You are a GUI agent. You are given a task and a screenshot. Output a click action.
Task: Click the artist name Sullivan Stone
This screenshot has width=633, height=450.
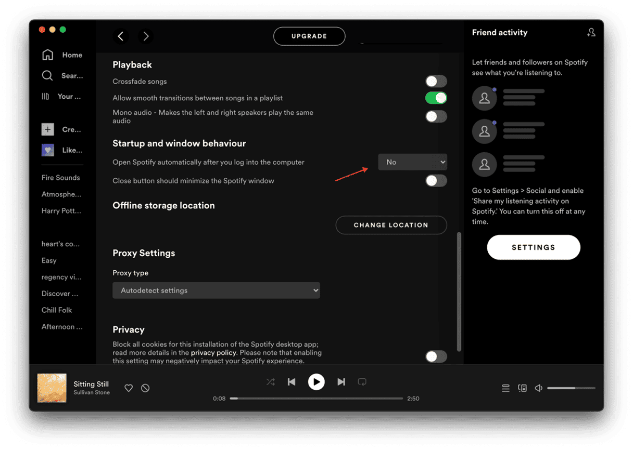pos(92,393)
